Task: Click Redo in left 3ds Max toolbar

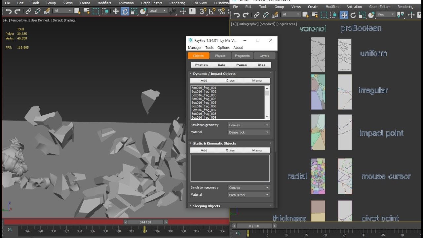Action: (18, 11)
